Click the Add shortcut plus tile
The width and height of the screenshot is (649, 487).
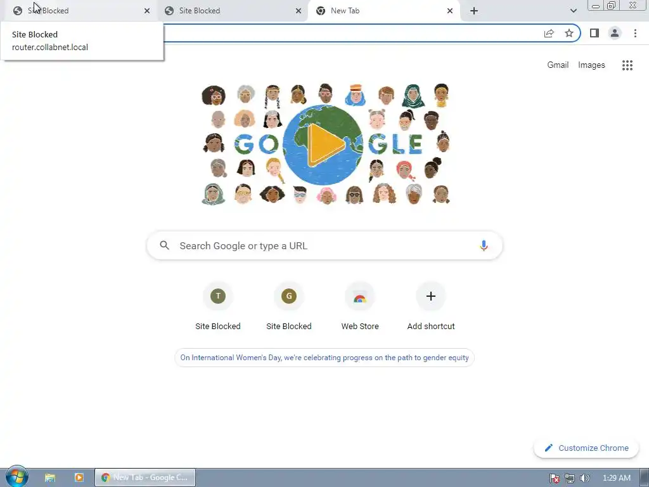431,306
